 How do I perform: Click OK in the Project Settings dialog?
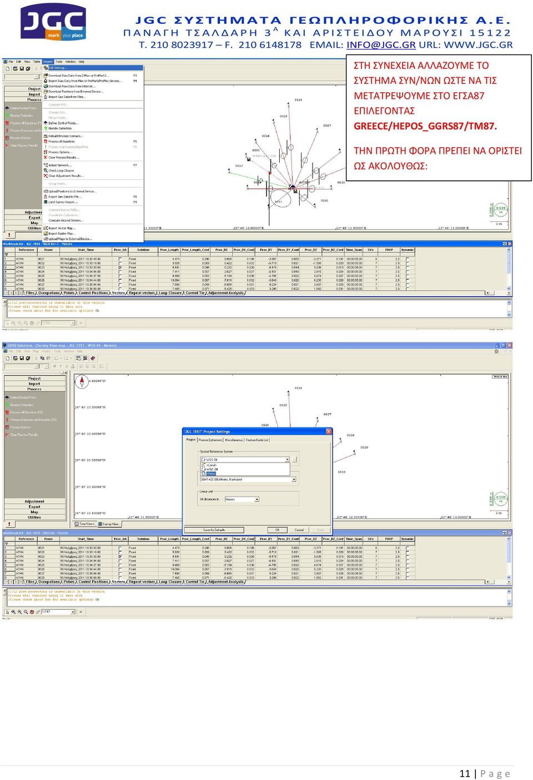(277, 530)
